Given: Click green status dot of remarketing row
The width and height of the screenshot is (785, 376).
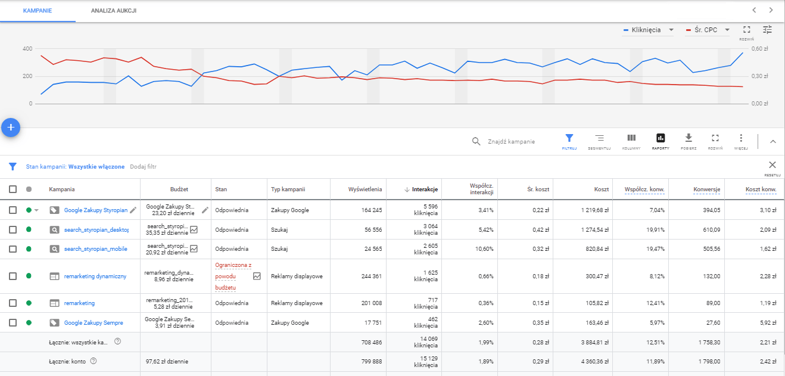Looking at the screenshot, I should [x=29, y=303].
